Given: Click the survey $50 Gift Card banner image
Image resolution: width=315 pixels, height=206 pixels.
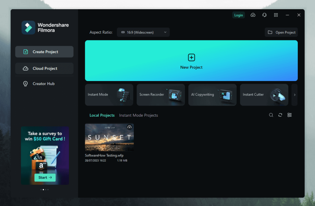Looking at the screenshot, I should pyautogui.click(x=45, y=156).
